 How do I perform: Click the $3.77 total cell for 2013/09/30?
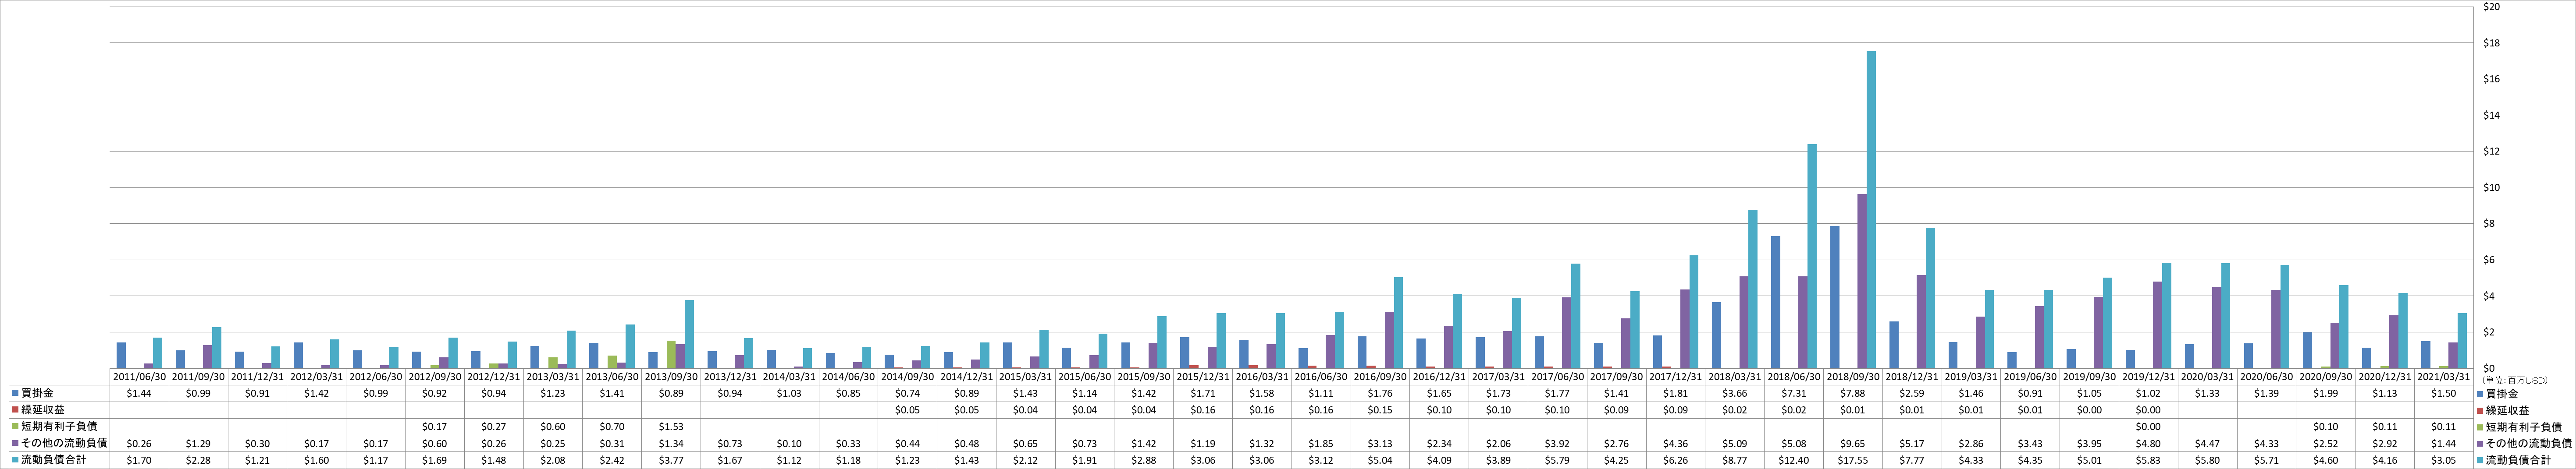pyautogui.click(x=671, y=460)
